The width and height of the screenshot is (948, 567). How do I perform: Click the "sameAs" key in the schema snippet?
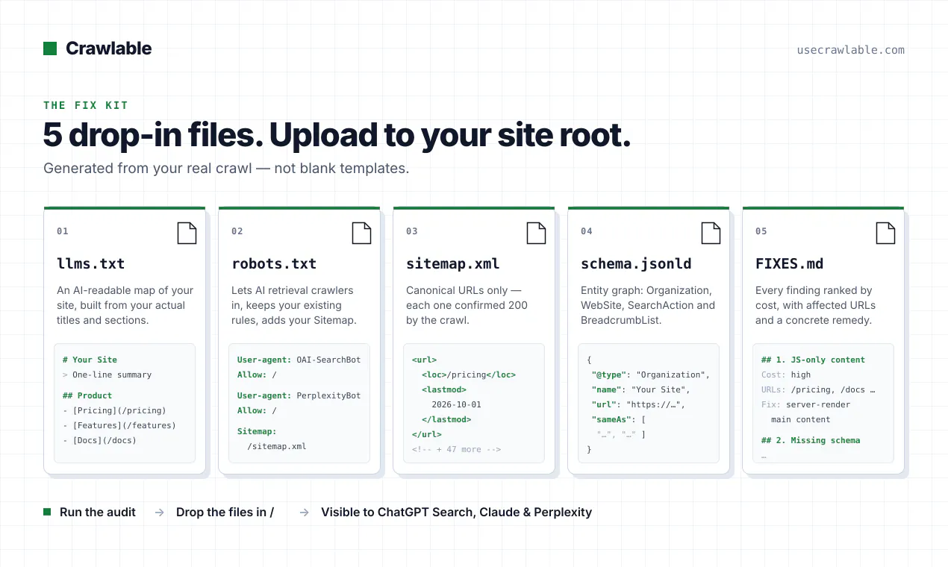(x=611, y=419)
